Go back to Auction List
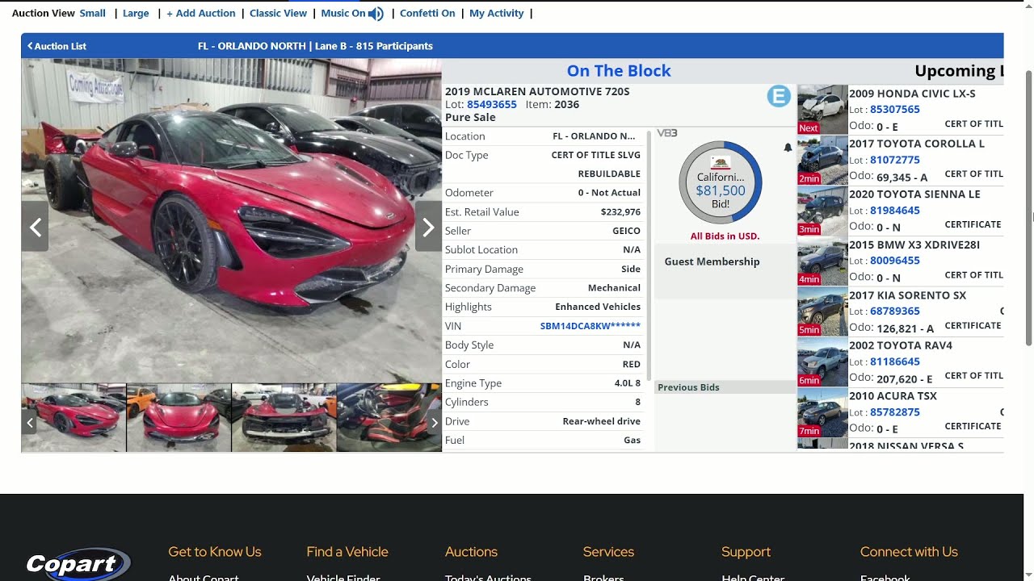This screenshot has height=581, width=1034. tap(57, 46)
